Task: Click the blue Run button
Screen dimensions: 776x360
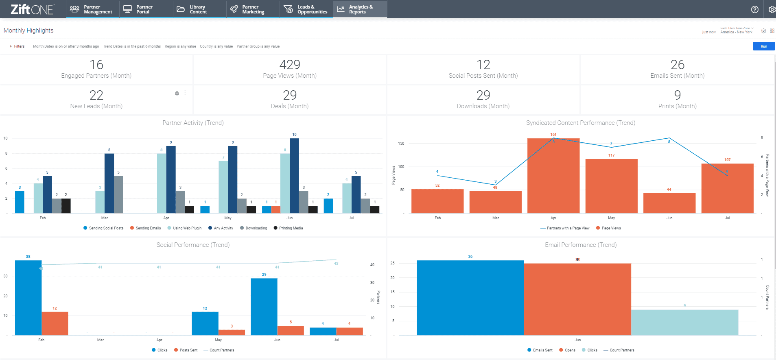Action: (x=763, y=46)
